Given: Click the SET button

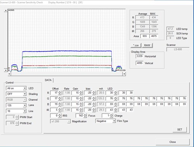Looking at the screenshot, I should click(x=180, y=129).
